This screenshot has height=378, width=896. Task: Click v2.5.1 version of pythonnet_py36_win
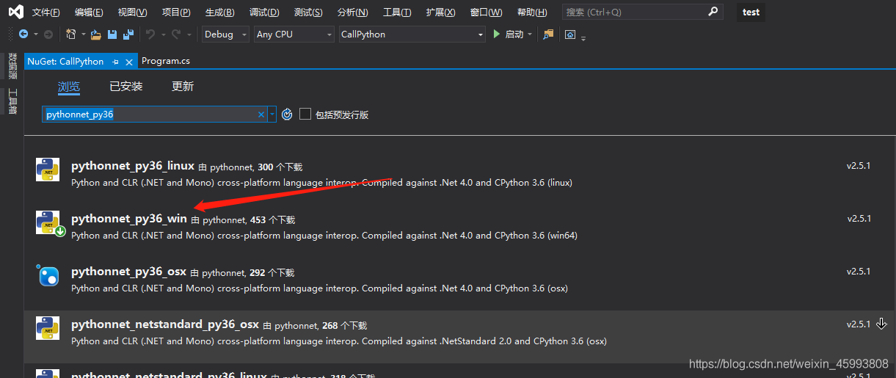pos(859,219)
